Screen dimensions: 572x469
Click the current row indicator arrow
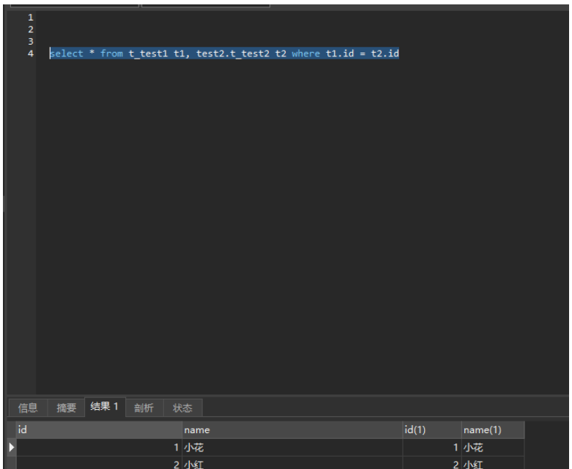[11, 447]
